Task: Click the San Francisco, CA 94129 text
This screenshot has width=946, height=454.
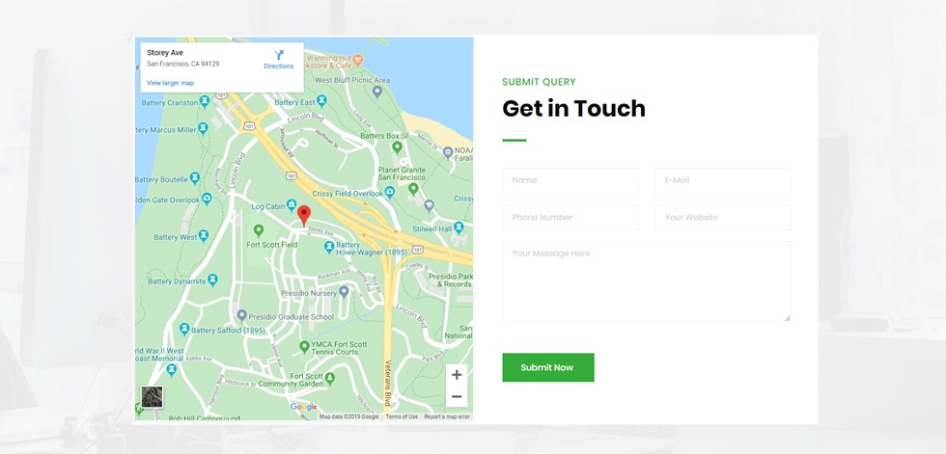Action: point(182,64)
